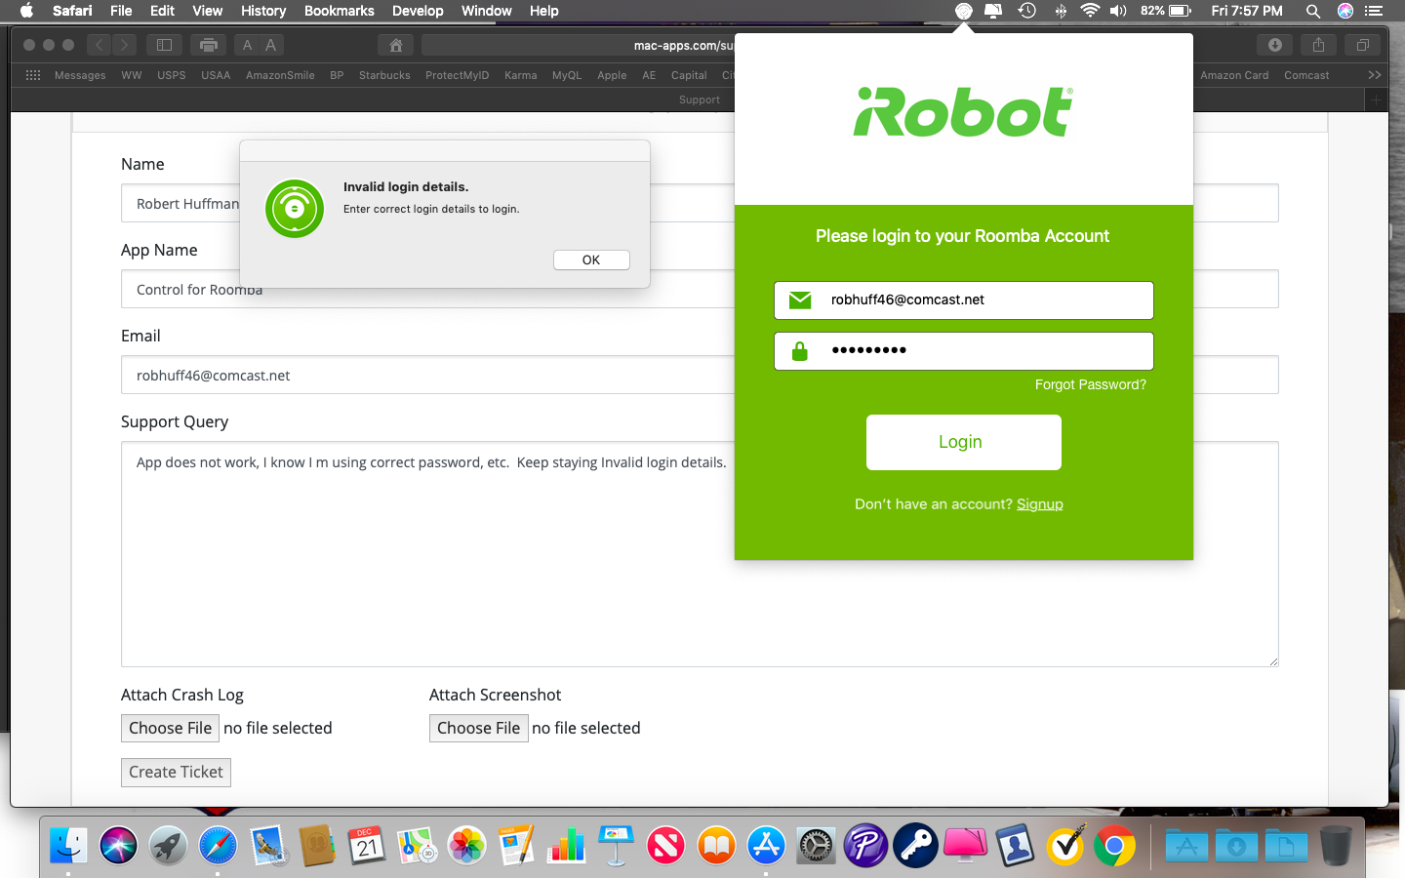Open Google Chrome from the Dock
The width and height of the screenshot is (1405, 878).
pos(1114,846)
